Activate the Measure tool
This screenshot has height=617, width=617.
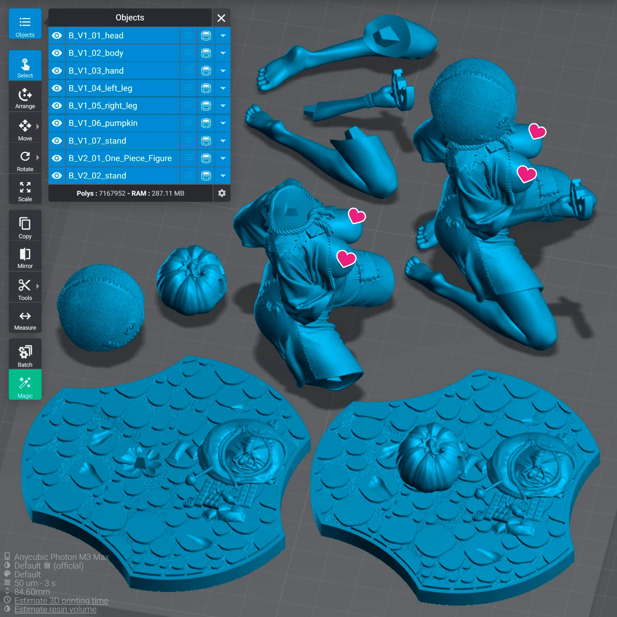(x=25, y=318)
